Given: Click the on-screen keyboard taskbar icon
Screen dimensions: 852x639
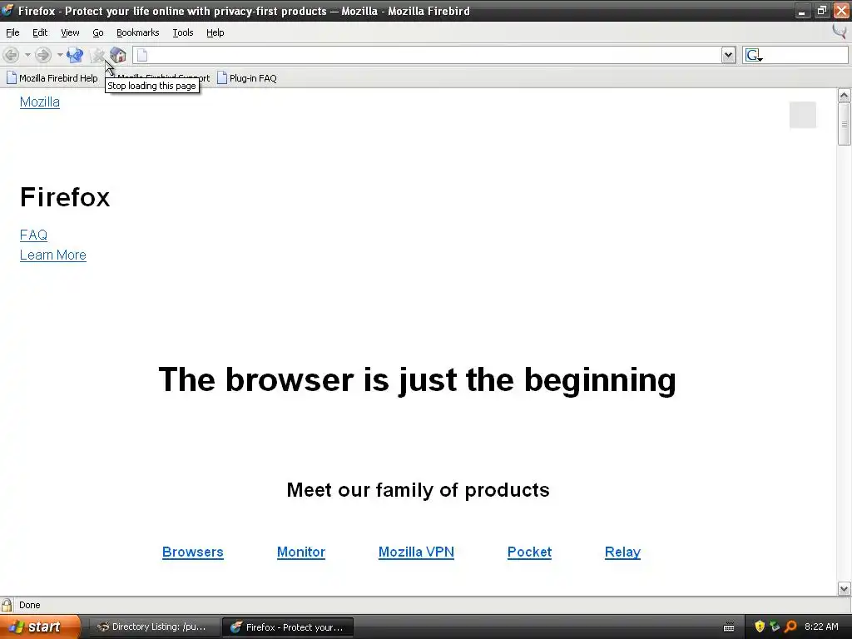Looking at the screenshot, I should point(729,627).
